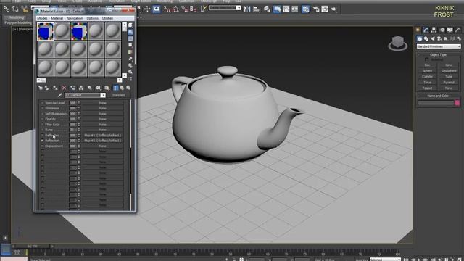Select the Shapes category icon in the command panel
The height and width of the screenshot is (261, 464).
point(426,38)
